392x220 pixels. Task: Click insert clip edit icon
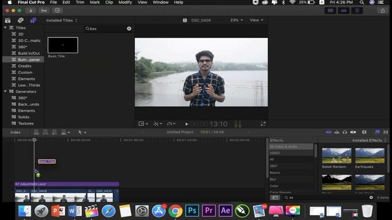[45, 132]
